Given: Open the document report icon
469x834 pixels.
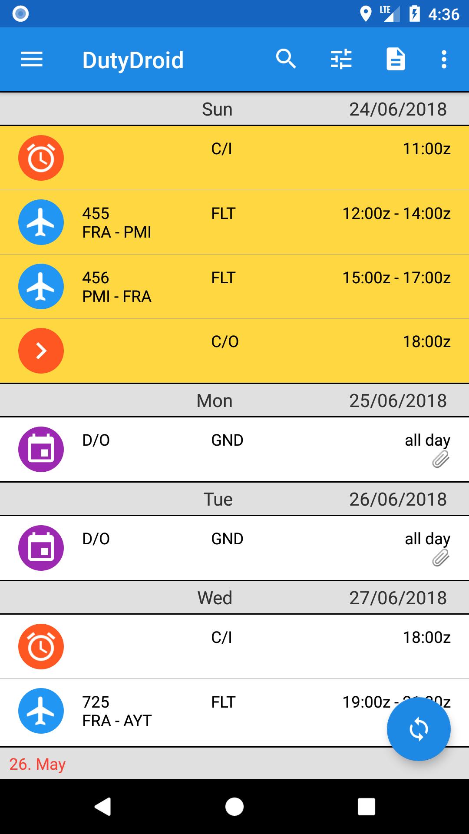Looking at the screenshot, I should pyautogui.click(x=396, y=60).
